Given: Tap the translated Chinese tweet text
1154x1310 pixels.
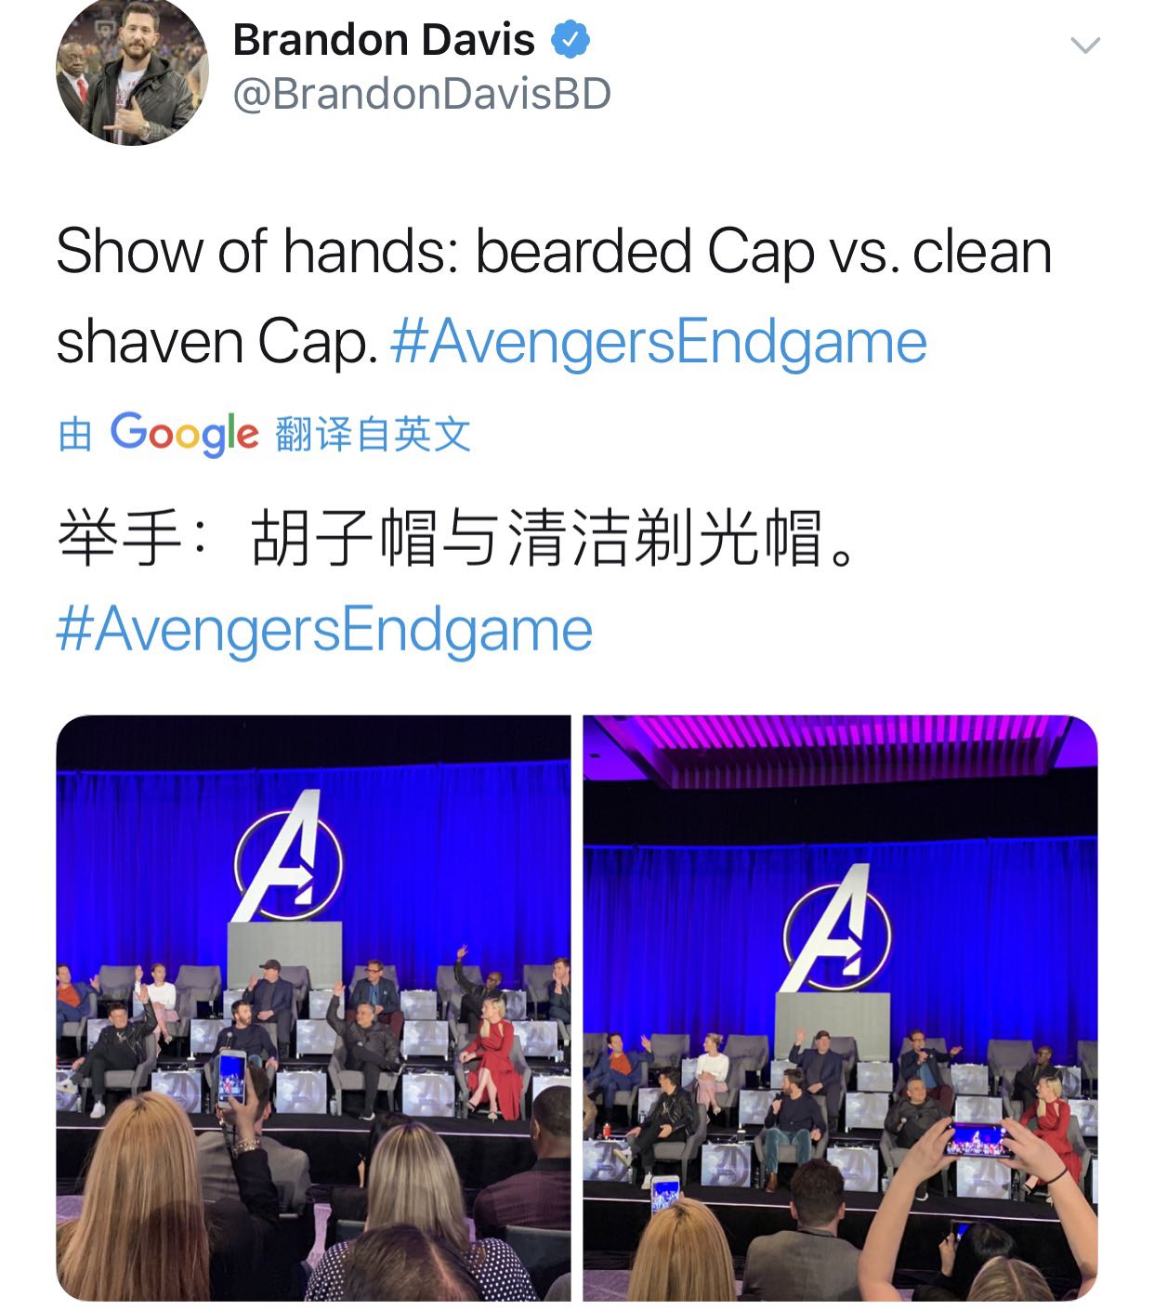Looking at the screenshot, I should tap(455, 538).
